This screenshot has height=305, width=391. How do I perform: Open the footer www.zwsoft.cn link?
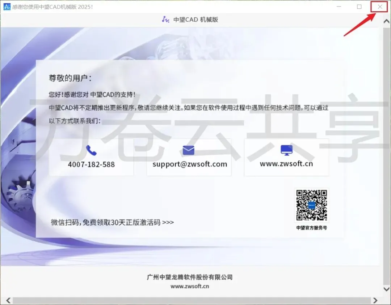189,286
